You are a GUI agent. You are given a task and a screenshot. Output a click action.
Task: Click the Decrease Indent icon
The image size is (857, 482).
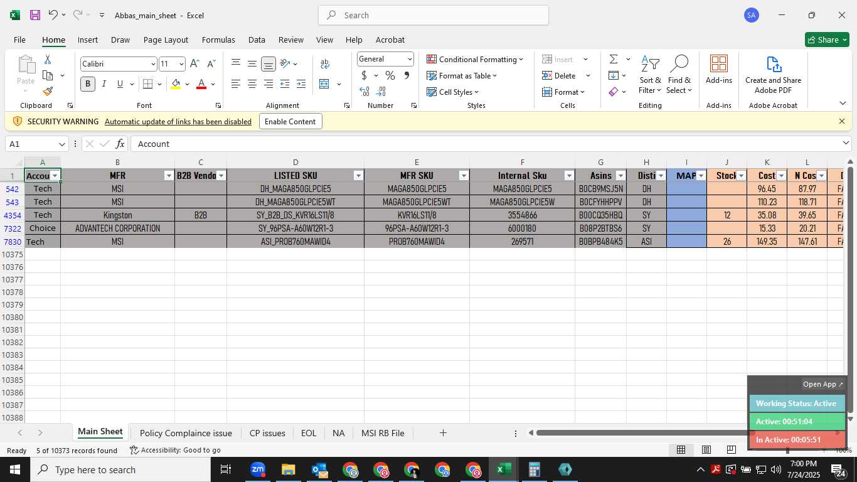[x=285, y=84]
